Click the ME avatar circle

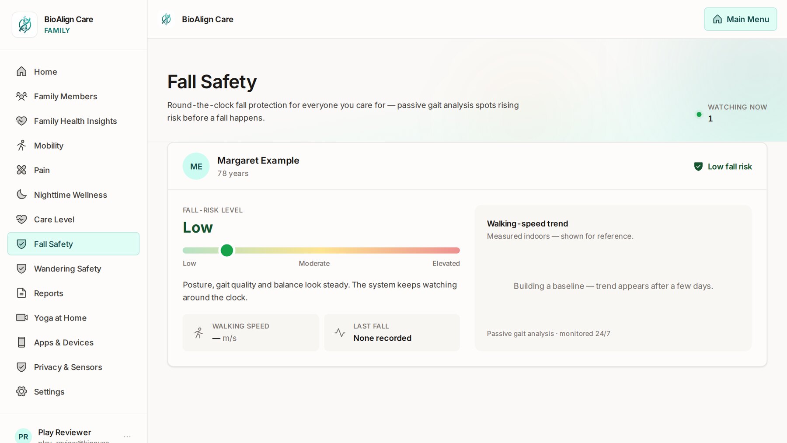pos(196,166)
